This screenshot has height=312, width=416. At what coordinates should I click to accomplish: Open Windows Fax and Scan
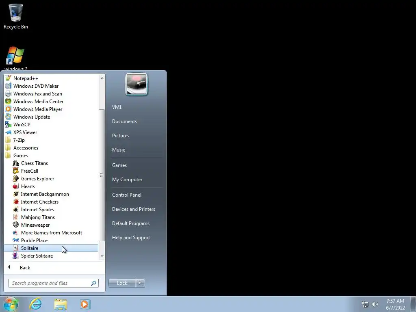click(51, 94)
